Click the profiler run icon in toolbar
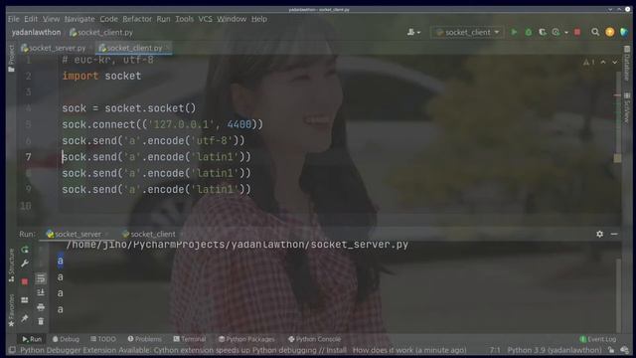636x358 pixels. pos(556,32)
